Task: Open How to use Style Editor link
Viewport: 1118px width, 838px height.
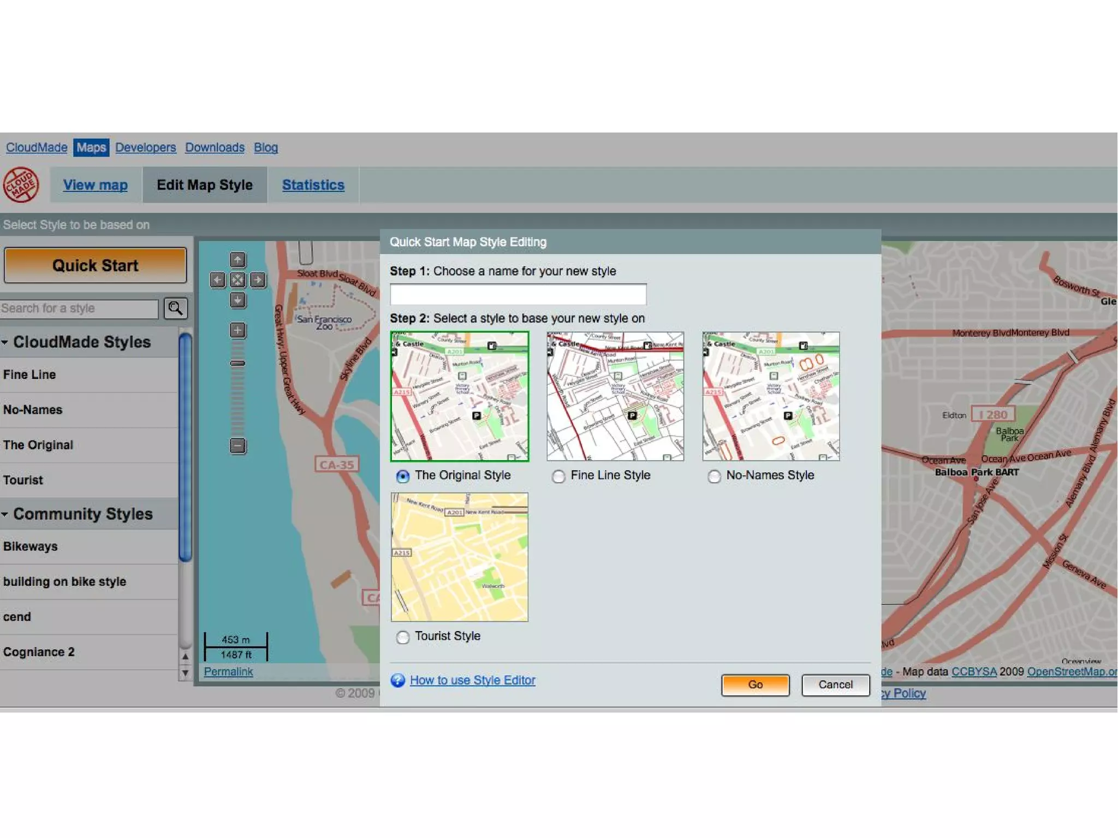Action: tap(472, 680)
